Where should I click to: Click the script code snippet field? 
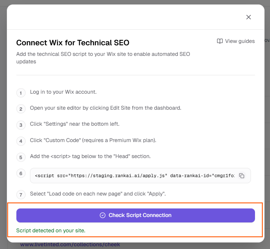coord(140,175)
